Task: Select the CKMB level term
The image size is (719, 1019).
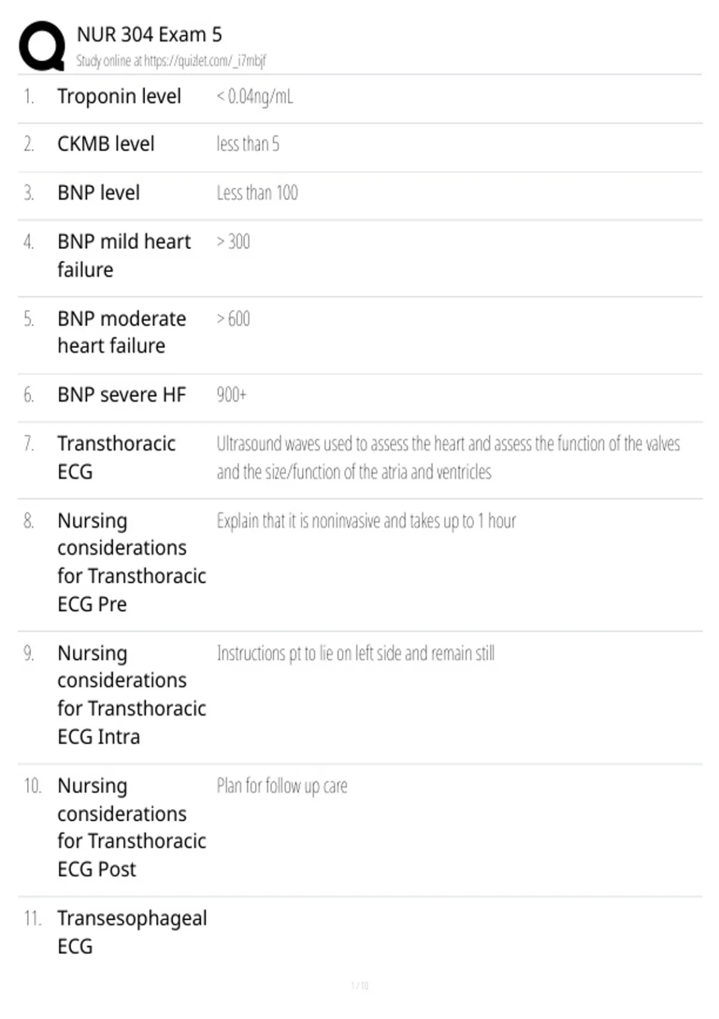Action: click(x=106, y=144)
